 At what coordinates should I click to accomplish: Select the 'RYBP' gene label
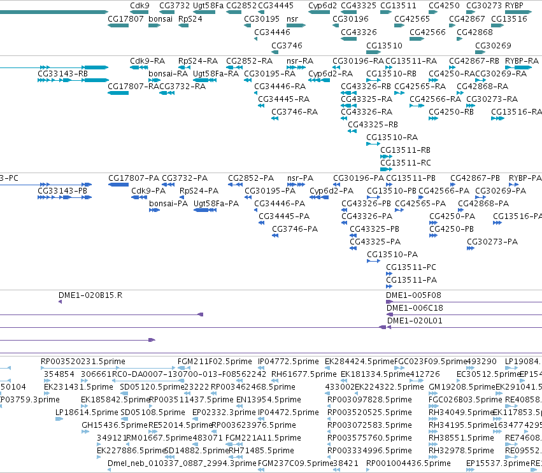pos(515,6)
